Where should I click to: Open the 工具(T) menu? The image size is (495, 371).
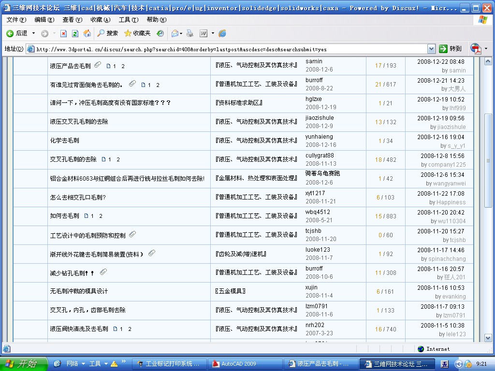(129, 20)
